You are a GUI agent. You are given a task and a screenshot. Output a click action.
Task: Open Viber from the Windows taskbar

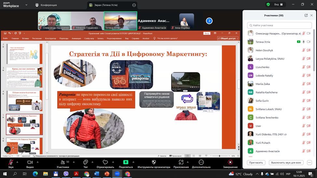pyautogui.click(x=66, y=174)
